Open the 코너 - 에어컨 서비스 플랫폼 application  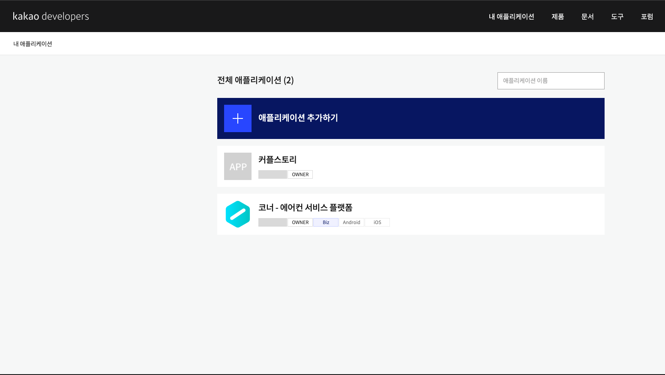[411, 214]
